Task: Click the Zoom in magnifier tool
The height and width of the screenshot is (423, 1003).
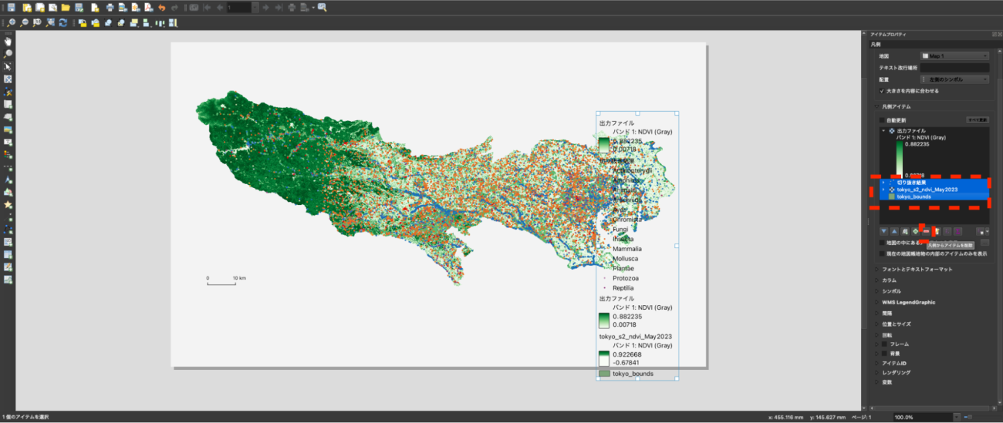Action: coord(12,23)
